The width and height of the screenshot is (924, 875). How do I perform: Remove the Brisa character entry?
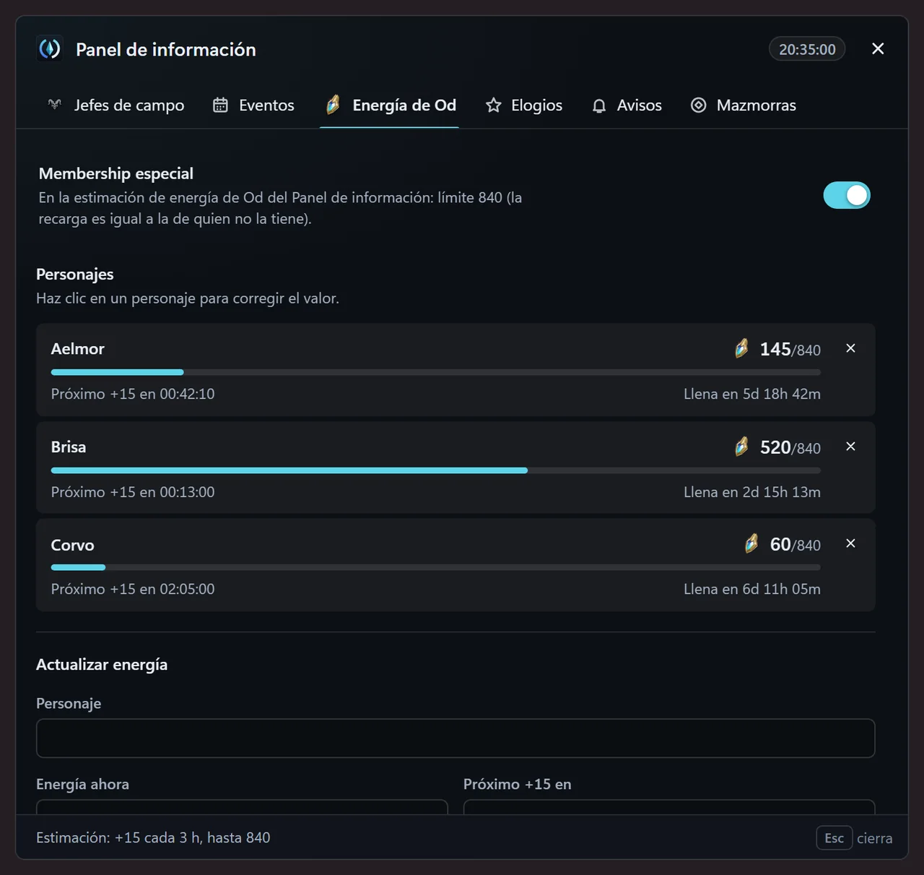tap(851, 447)
